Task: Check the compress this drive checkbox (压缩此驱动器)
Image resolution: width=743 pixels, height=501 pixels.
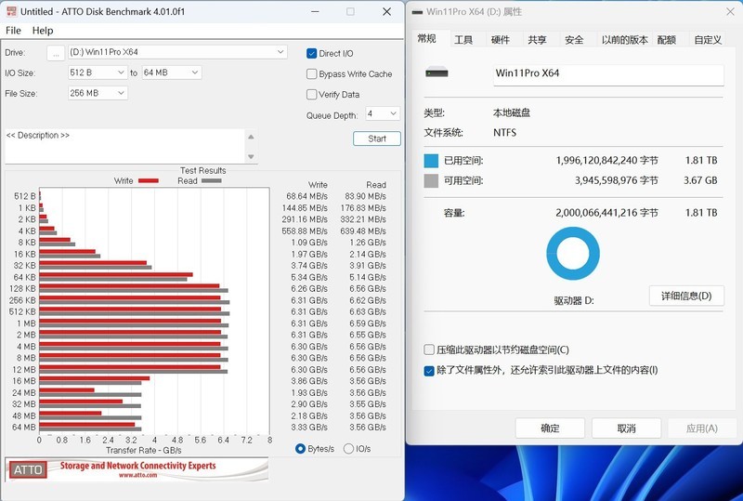Action: (429, 349)
